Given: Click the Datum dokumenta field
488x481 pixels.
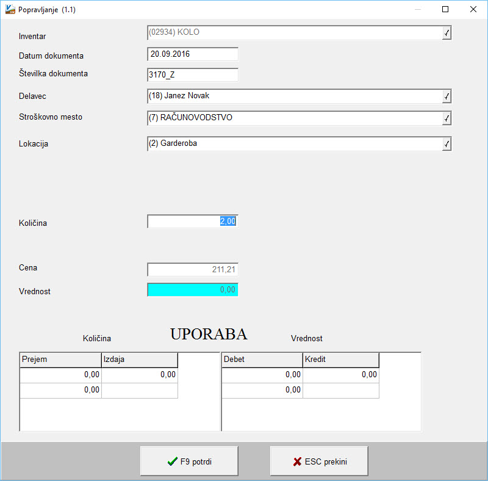Looking at the screenshot, I should point(192,54).
